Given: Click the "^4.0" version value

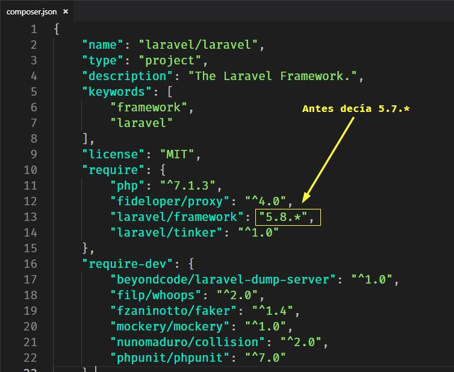Looking at the screenshot, I should point(266,201).
